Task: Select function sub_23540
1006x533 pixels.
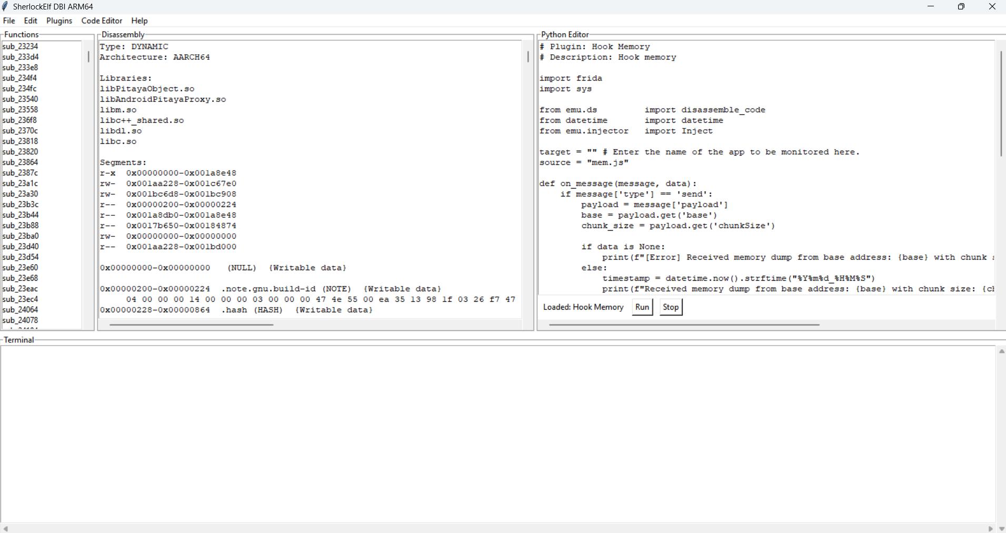Action: (x=20, y=99)
